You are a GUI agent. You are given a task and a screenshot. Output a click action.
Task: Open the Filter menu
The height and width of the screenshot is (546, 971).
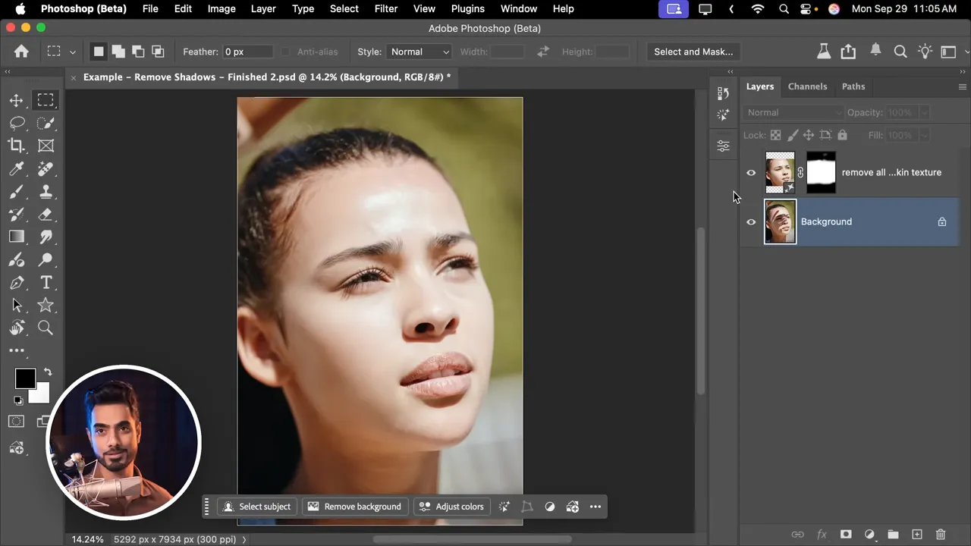(386, 8)
